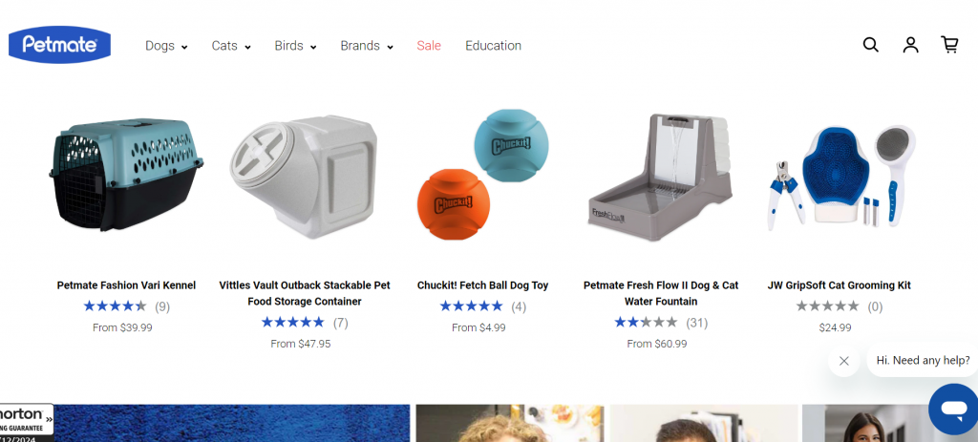Image resolution: width=978 pixels, height=442 pixels.
Task: Open the shopping cart icon
Action: [x=949, y=45]
